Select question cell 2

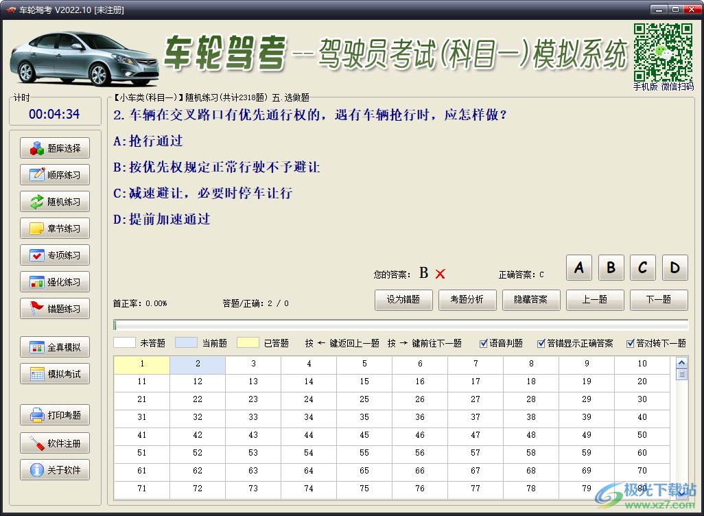(x=198, y=364)
